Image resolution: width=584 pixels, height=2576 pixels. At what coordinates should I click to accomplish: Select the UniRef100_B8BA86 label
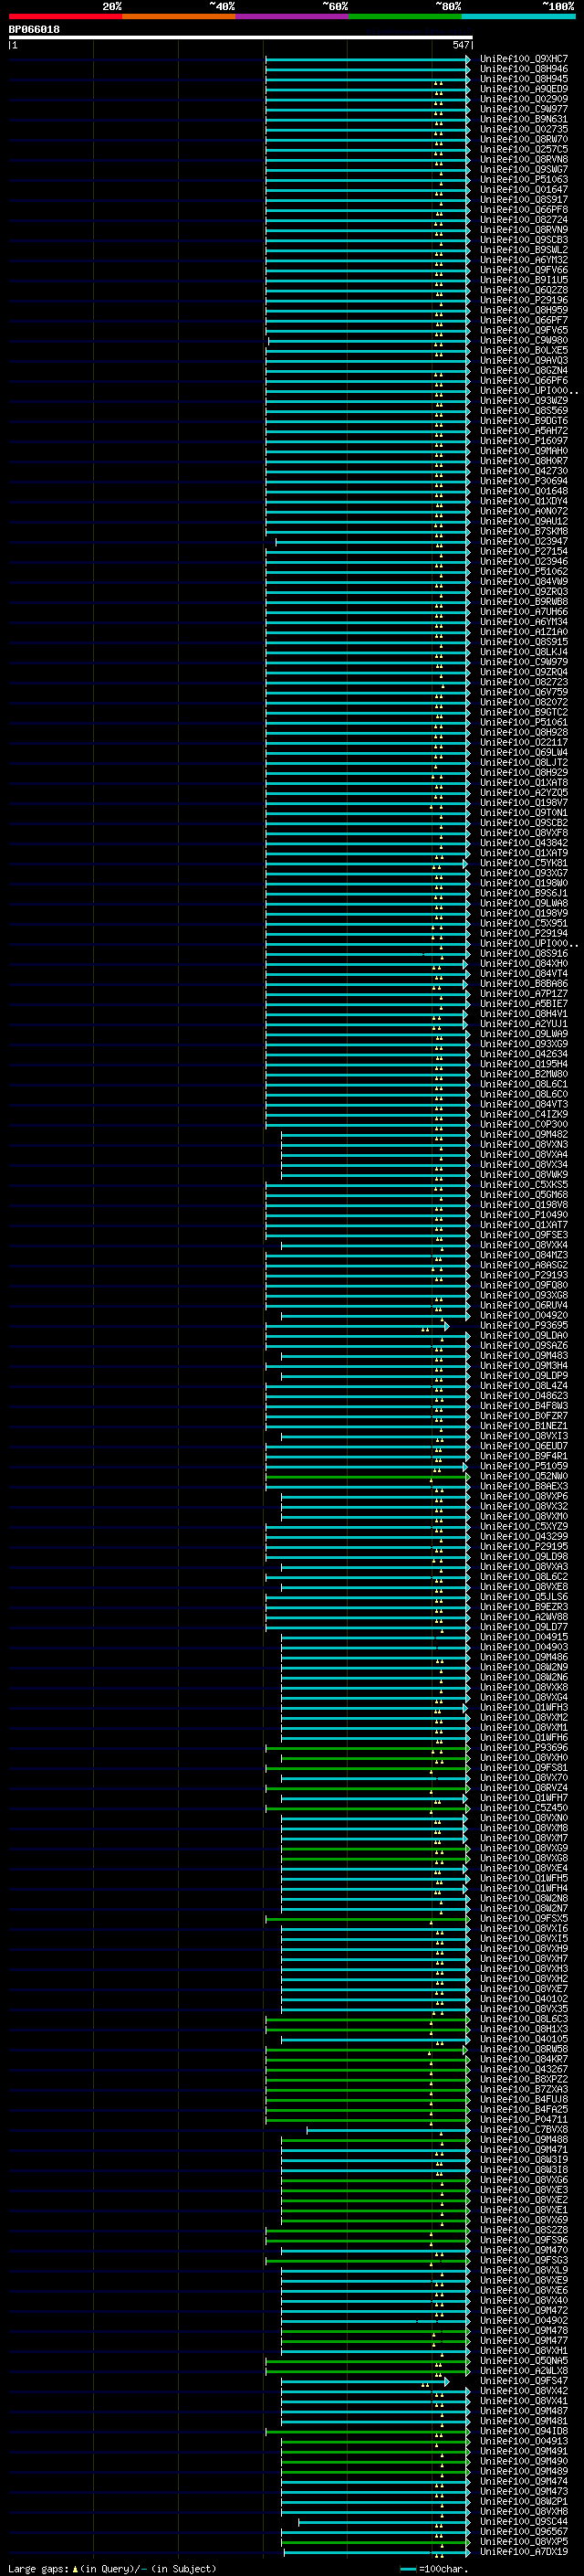click(x=524, y=984)
